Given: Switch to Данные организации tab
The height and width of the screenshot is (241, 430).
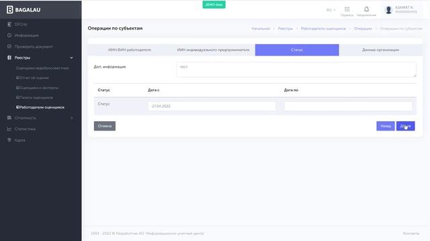Looking at the screenshot, I should pyautogui.click(x=381, y=50).
